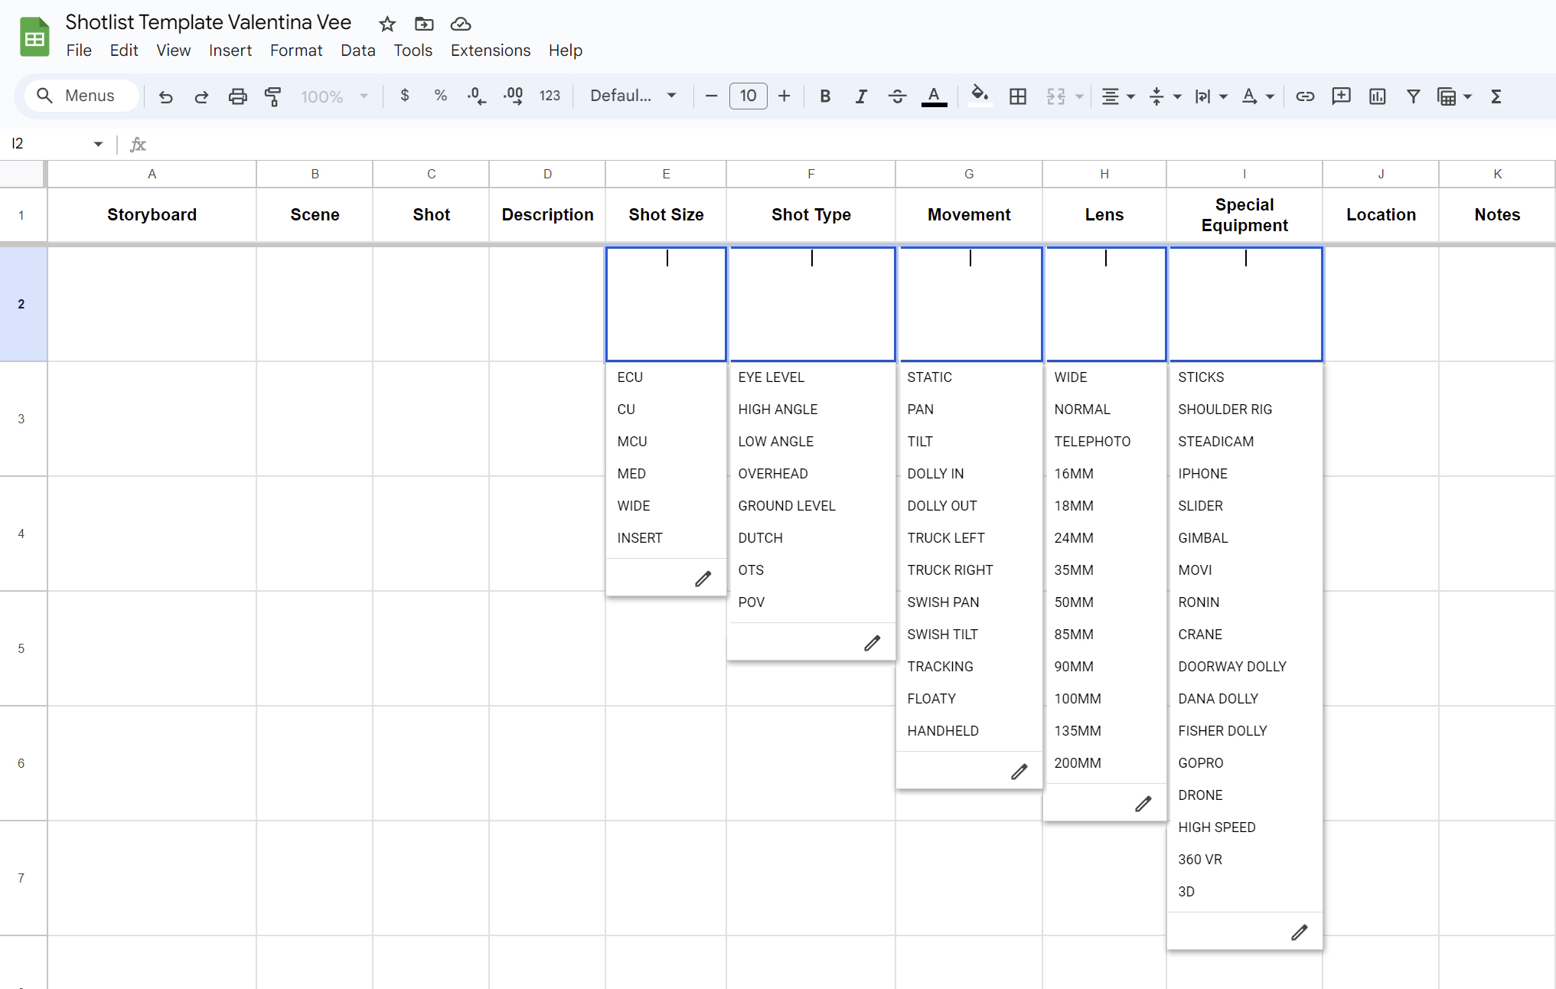Screen dimensions: 1556x989
Task: Toggle bold formatting
Action: (824, 96)
